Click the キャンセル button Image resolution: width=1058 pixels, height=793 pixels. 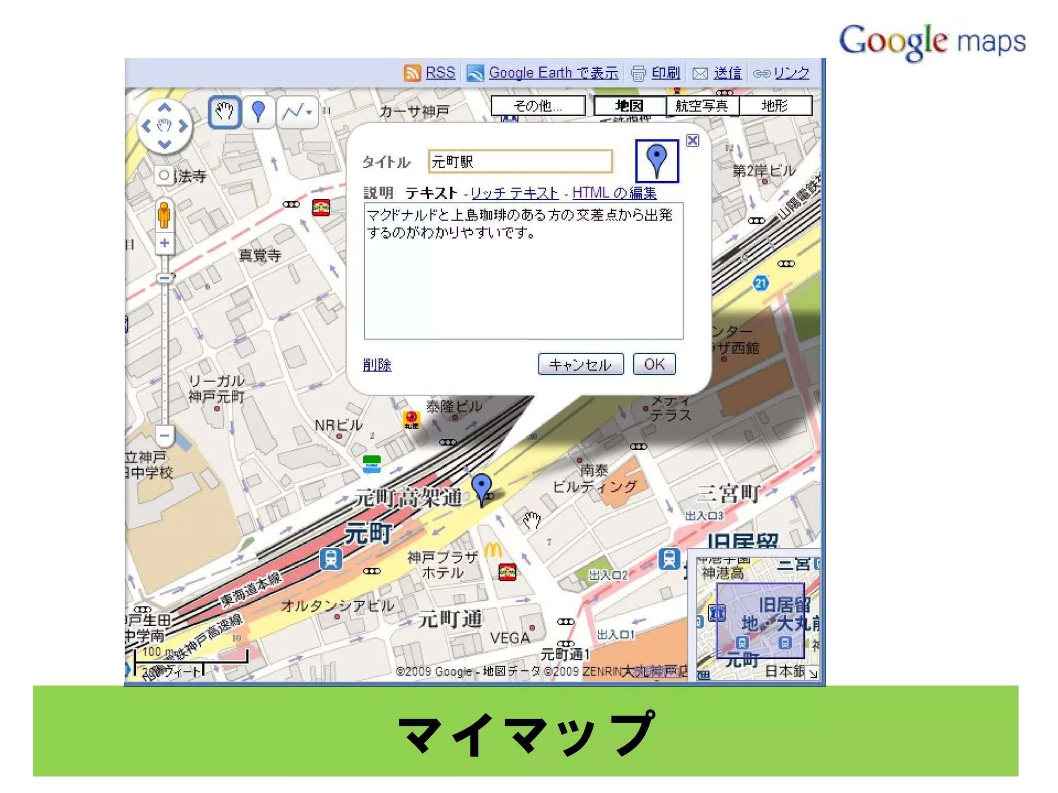[581, 364]
